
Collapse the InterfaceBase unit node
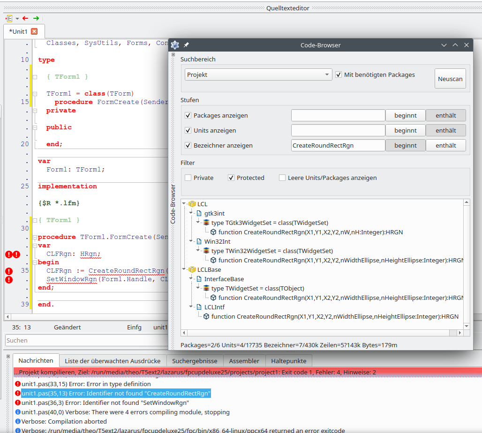point(191,278)
